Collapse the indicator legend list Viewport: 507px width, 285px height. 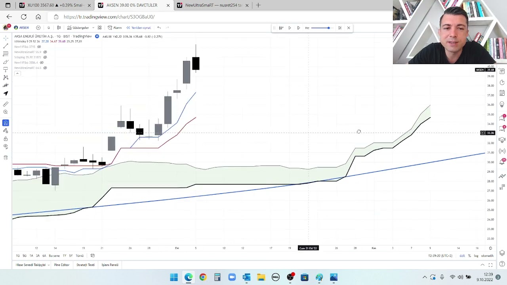[17, 73]
